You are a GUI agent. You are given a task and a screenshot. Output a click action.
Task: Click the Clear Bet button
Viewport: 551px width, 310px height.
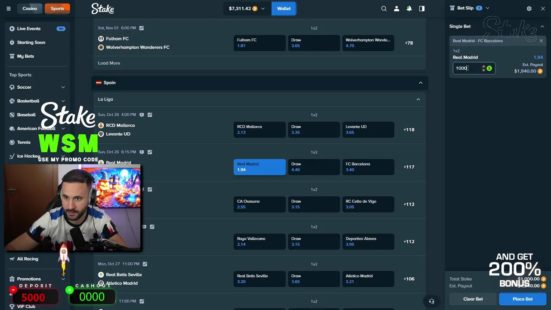[473, 299]
